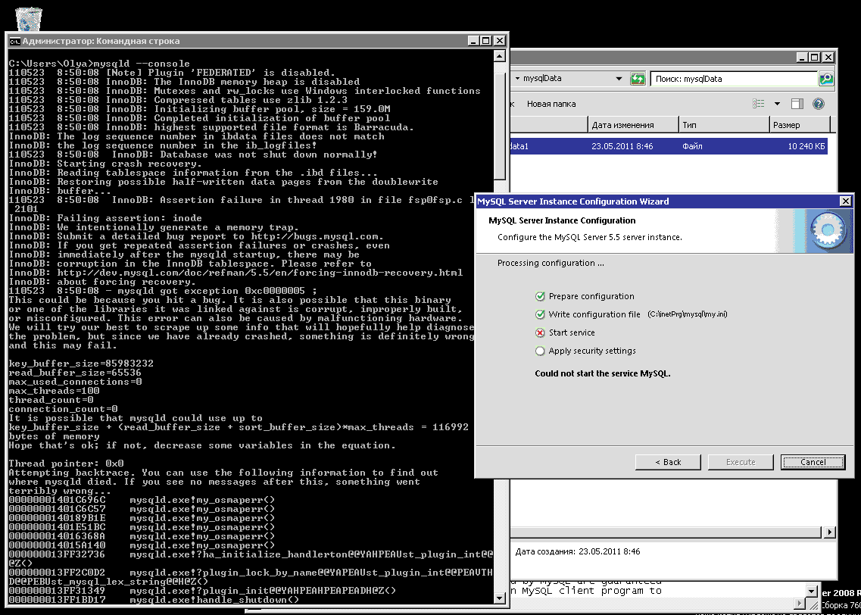Expand the address bar history dropdown
The width and height of the screenshot is (861, 615).
point(619,79)
